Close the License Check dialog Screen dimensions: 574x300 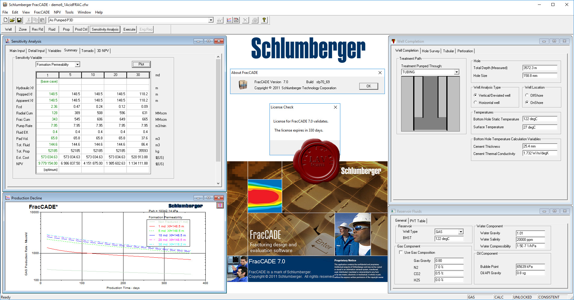pos(335,107)
